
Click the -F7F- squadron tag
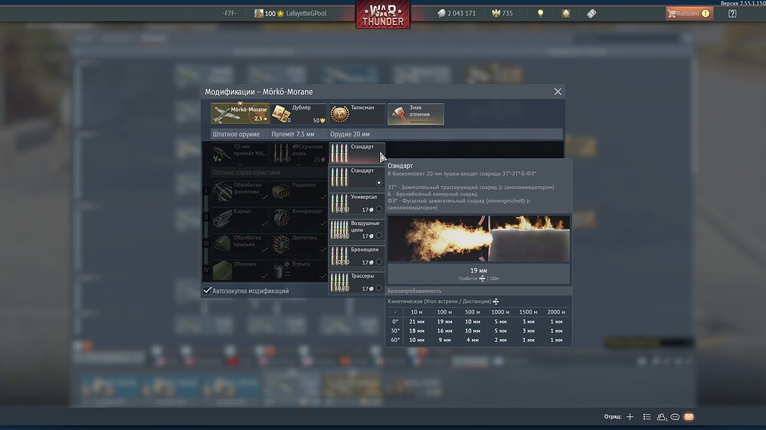tap(230, 14)
